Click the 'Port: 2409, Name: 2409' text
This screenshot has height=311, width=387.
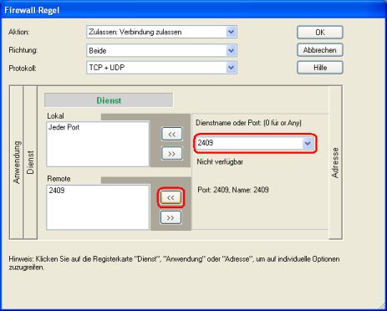[233, 190]
